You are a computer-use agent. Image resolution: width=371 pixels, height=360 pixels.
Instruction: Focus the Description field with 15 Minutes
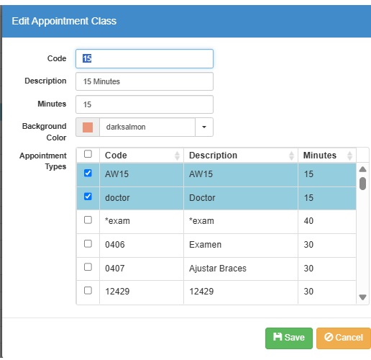[x=145, y=81]
